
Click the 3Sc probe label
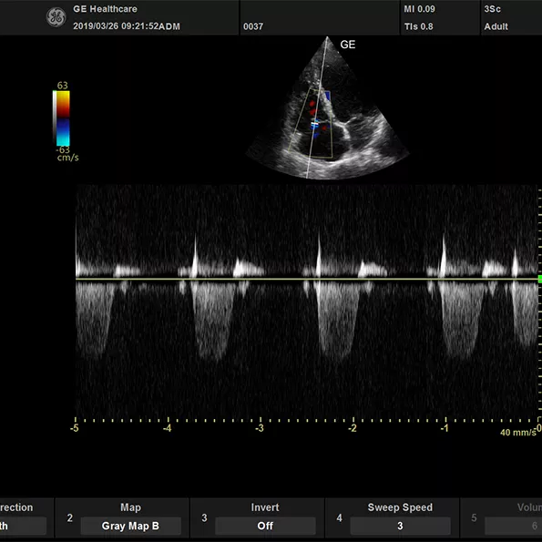(x=492, y=9)
